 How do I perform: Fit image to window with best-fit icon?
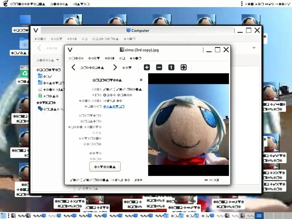pos(184,67)
